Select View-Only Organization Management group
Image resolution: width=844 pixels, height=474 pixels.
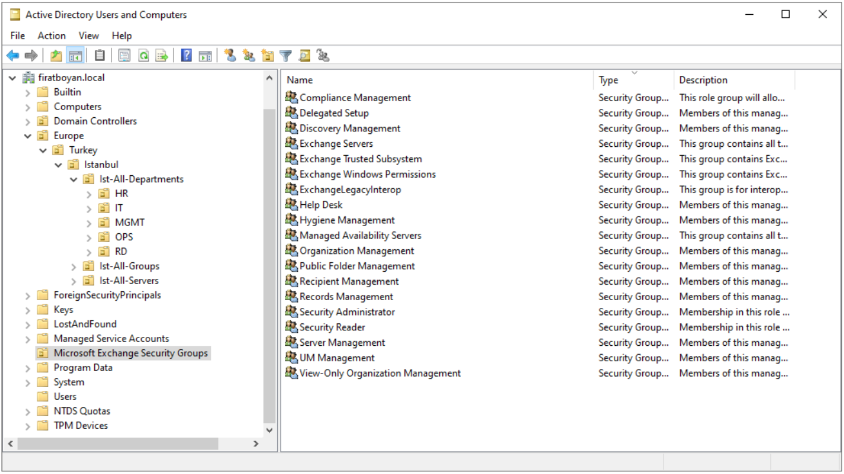tap(380, 373)
